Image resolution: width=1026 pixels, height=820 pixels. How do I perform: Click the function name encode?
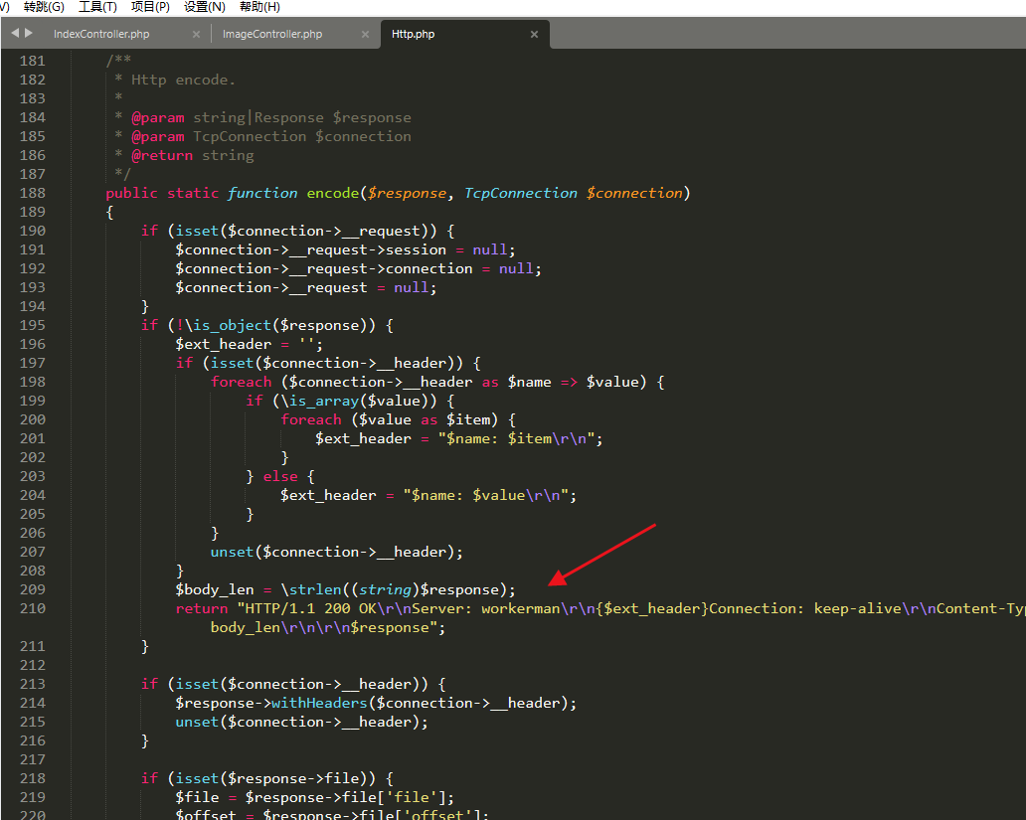coord(332,193)
